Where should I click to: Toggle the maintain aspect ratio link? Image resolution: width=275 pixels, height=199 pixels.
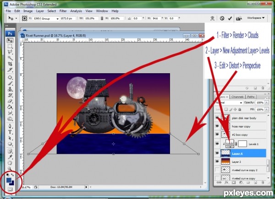click(102, 18)
